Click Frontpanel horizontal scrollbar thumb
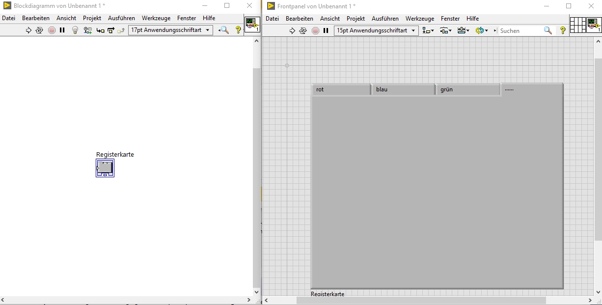602x305 pixels. [x=421, y=300]
